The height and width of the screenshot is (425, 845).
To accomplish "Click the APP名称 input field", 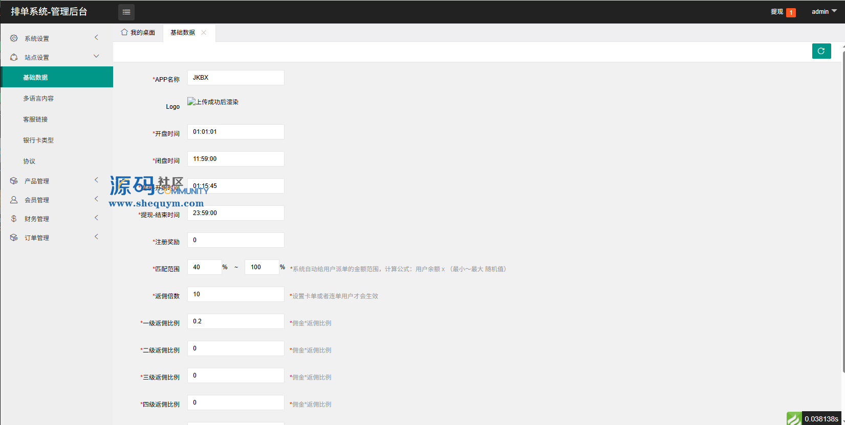I will click(235, 78).
